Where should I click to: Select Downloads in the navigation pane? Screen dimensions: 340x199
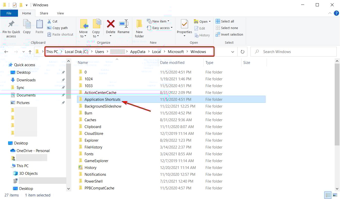click(x=26, y=80)
